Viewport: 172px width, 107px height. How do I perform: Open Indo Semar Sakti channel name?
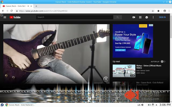143,71
